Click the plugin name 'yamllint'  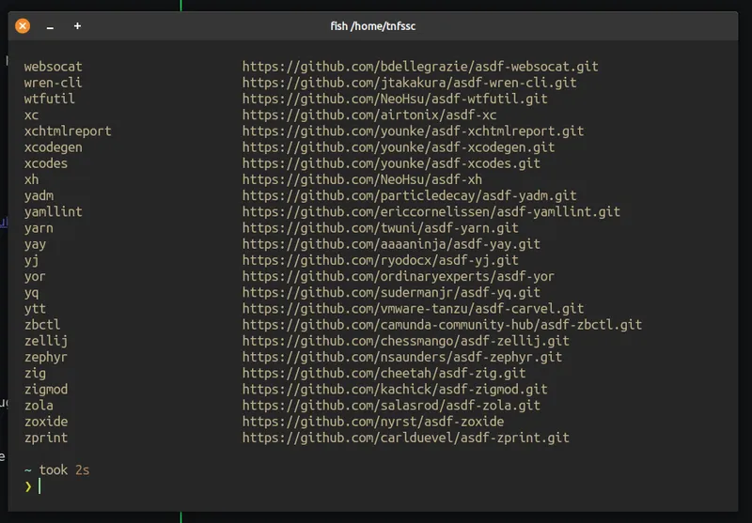tap(54, 211)
